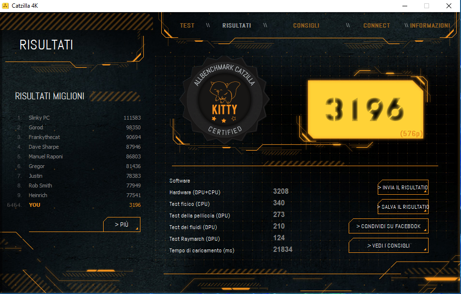Click the loading time value 21834
Image resolution: width=461 pixels, height=294 pixels.
click(283, 249)
